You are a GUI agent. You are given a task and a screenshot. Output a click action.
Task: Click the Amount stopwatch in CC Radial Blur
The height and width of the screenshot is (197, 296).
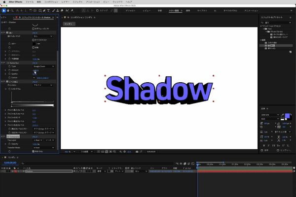tap(9, 70)
